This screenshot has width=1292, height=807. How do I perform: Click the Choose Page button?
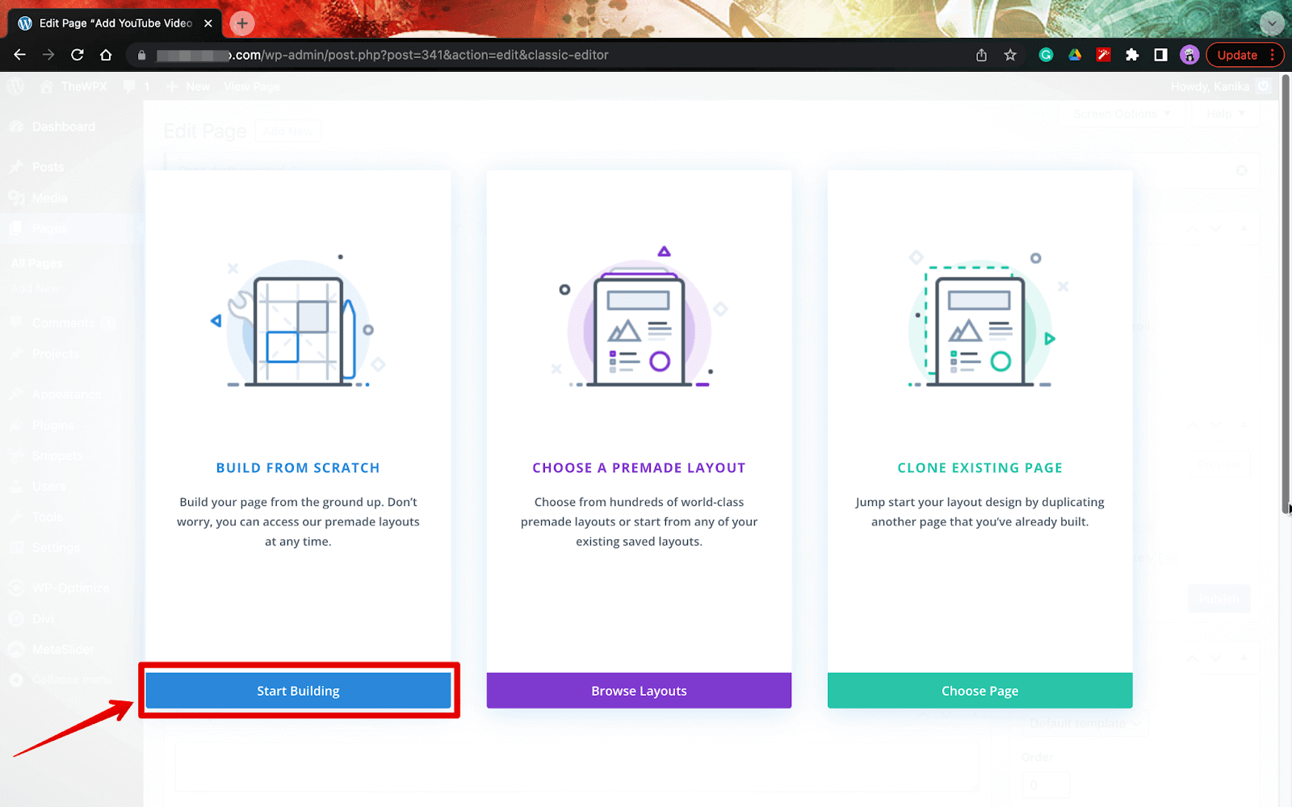click(979, 691)
